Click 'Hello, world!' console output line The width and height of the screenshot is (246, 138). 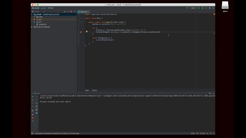[x=46, y=98]
